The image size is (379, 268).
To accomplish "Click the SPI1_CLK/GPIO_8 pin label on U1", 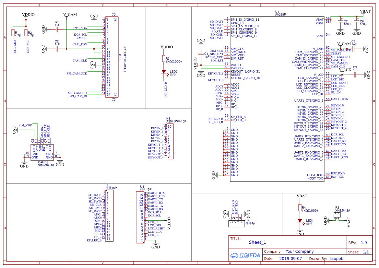I will pyautogui.click(x=244, y=29).
